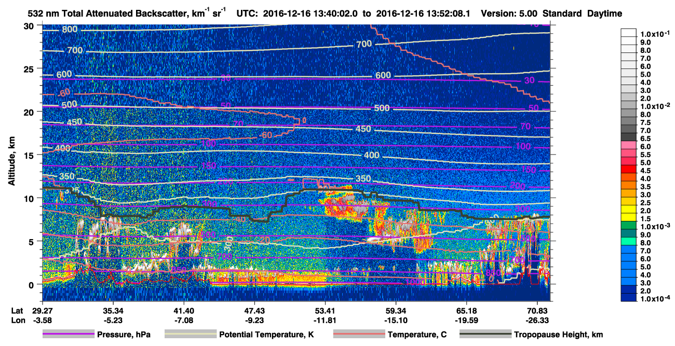Click the 'Lat' row label
Screen dimensions: 675x346
coord(17,310)
